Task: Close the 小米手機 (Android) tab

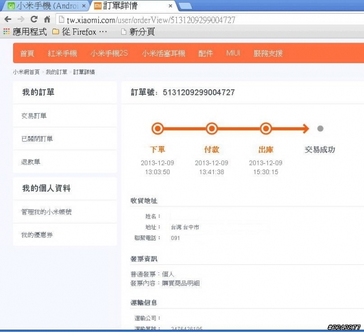Action: pyautogui.click(x=84, y=6)
